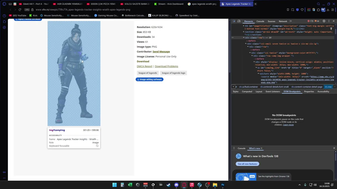The height and width of the screenshot is (189, 337).
Task: Open DevTools customize three-dots menu
Action: coord(329,21)
